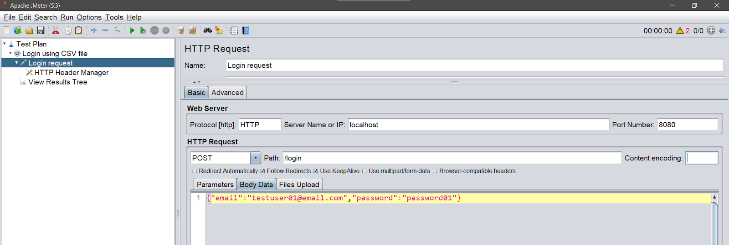The width and height of the screenshot is (729, 245).
Task: Show log viewer via warning triangle icon
Action: (x=680, y=30)
